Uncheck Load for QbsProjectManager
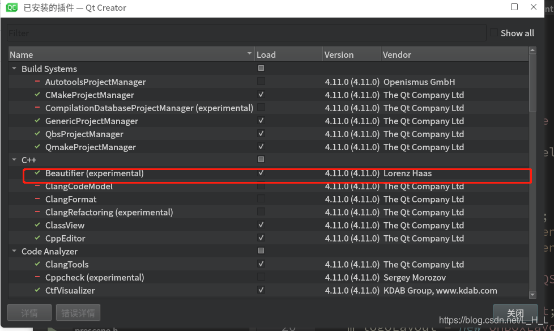Image resolution: width=554 pixels, height=331 pixels. click(x=261, y=134)
